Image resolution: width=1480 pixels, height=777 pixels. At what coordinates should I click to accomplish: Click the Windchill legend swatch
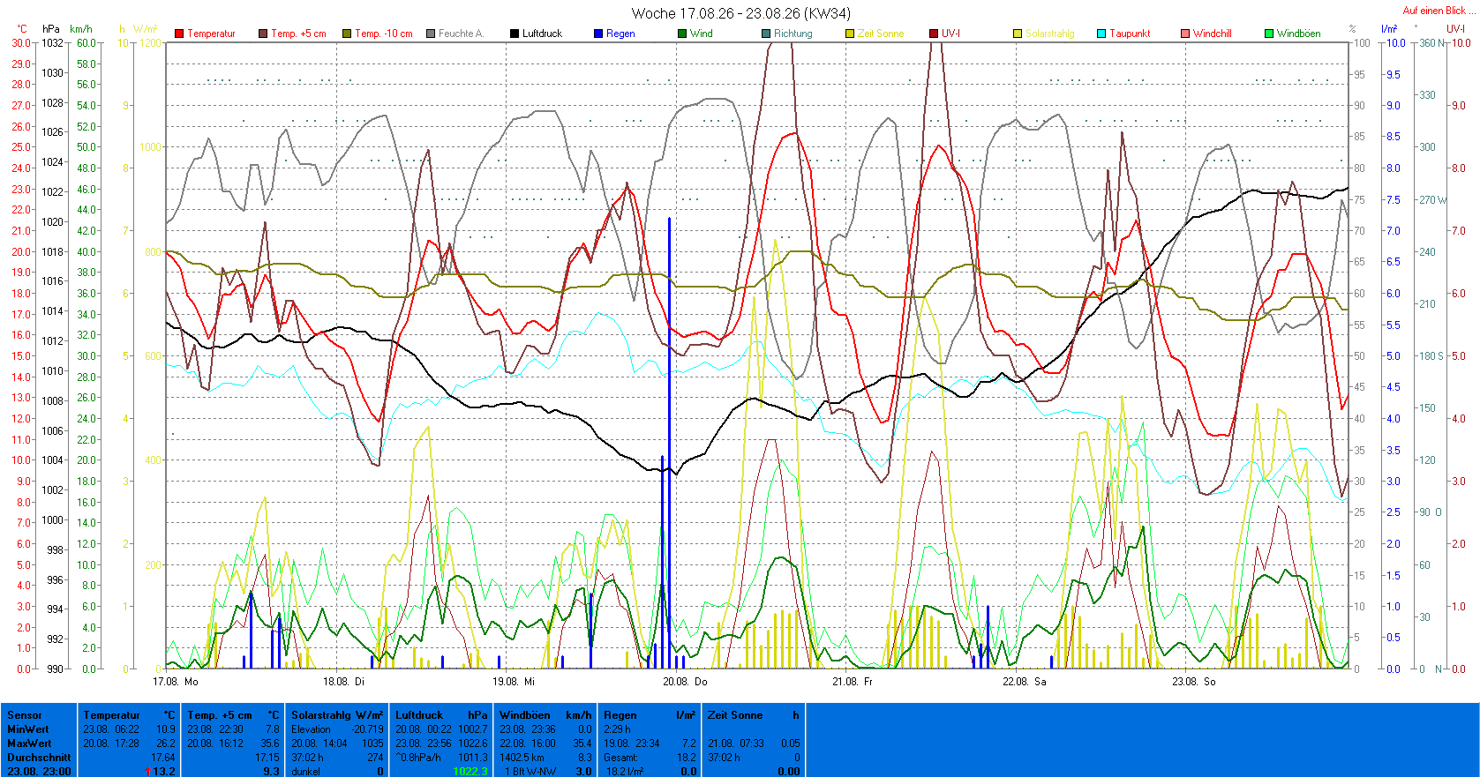click(1185, 34)
